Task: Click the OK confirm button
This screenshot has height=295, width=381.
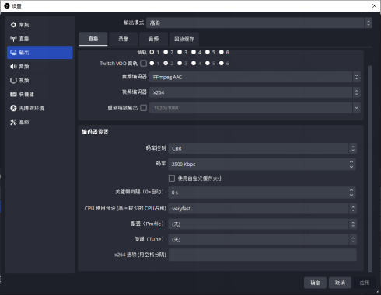Action: pyautogui.click(x=315, y=283)
